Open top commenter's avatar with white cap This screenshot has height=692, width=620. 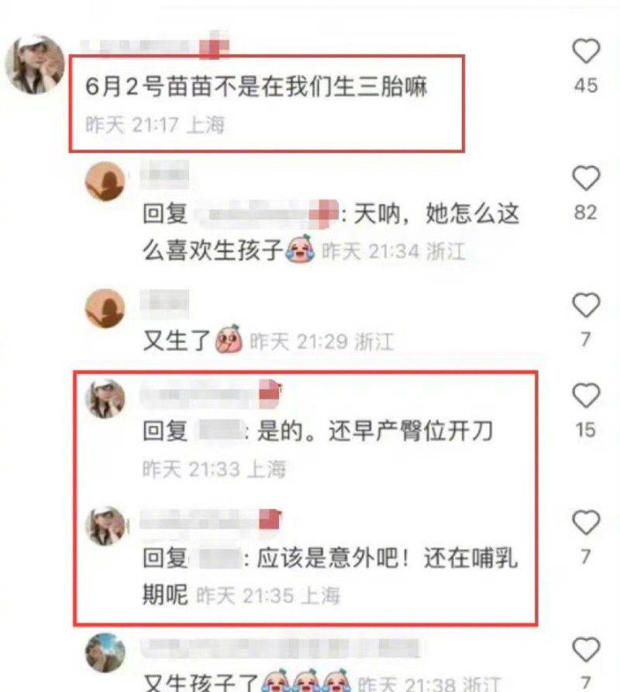pyautogui.click(x=34, y=64)
